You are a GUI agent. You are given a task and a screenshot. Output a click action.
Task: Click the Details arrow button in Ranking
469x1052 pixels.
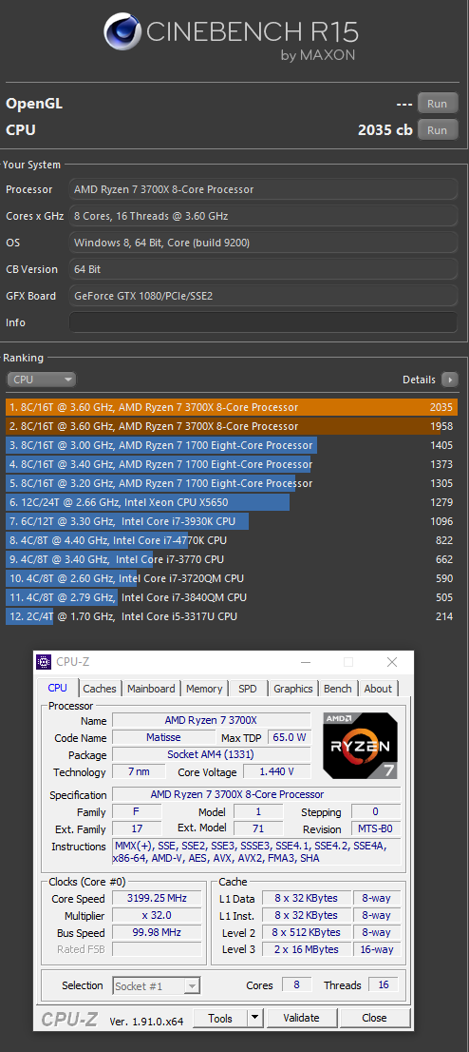(x=450, y=380)
